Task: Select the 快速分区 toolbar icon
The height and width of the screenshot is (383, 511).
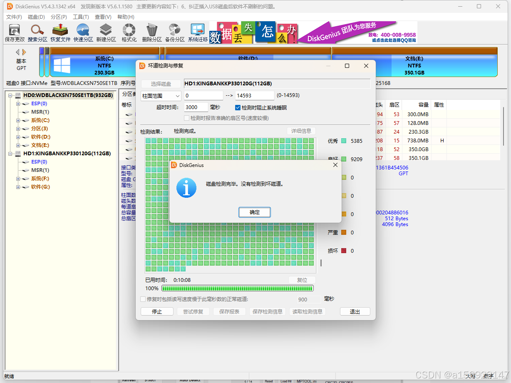Action: (x=83, y=32)
